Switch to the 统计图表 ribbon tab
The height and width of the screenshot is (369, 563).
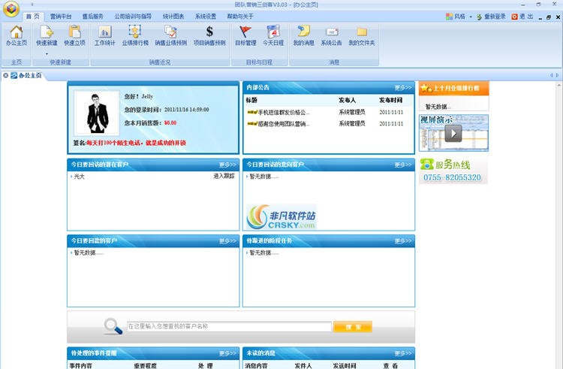point(173,17)
